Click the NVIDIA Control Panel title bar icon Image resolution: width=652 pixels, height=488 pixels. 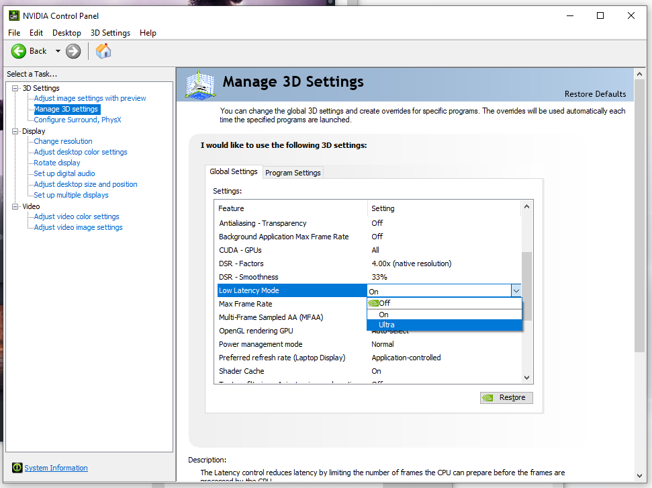[x=12, y=15]
